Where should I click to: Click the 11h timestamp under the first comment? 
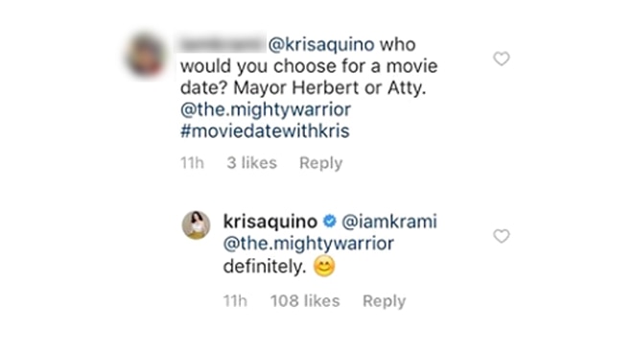tap(192, 163)
